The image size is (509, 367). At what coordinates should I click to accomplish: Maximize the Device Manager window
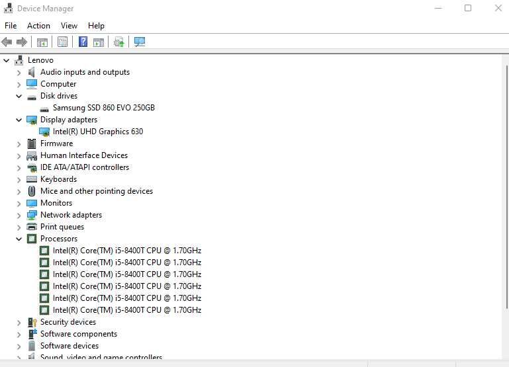[x=468, y=8]
